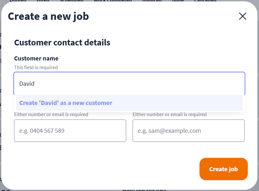Click the required hint above email field
The image size is (259, 191).
point(169,115)
